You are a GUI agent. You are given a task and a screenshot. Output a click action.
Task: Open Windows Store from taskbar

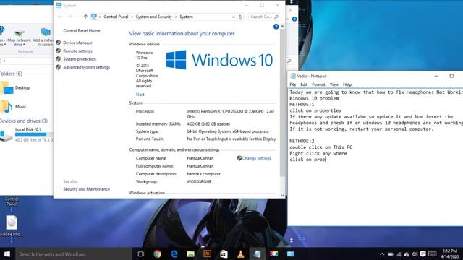point(224,254)
